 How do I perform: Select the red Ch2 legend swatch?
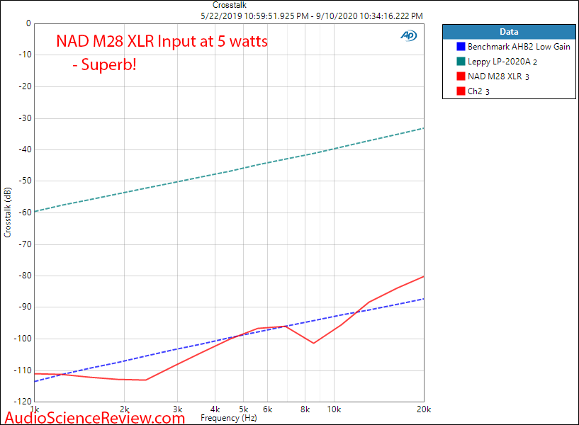[x=461, y=91]
